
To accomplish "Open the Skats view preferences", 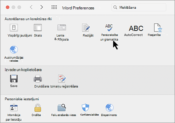I will (38, 28).
